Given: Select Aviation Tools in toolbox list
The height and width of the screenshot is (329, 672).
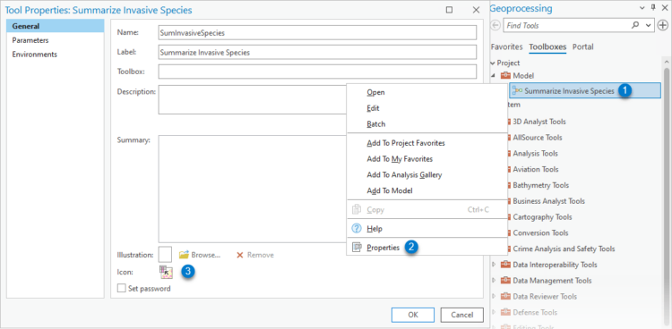Looking at the screenshot, I should tap(535, 170).
